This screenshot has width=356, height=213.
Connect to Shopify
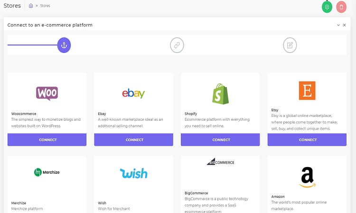[x=220, y=140]
